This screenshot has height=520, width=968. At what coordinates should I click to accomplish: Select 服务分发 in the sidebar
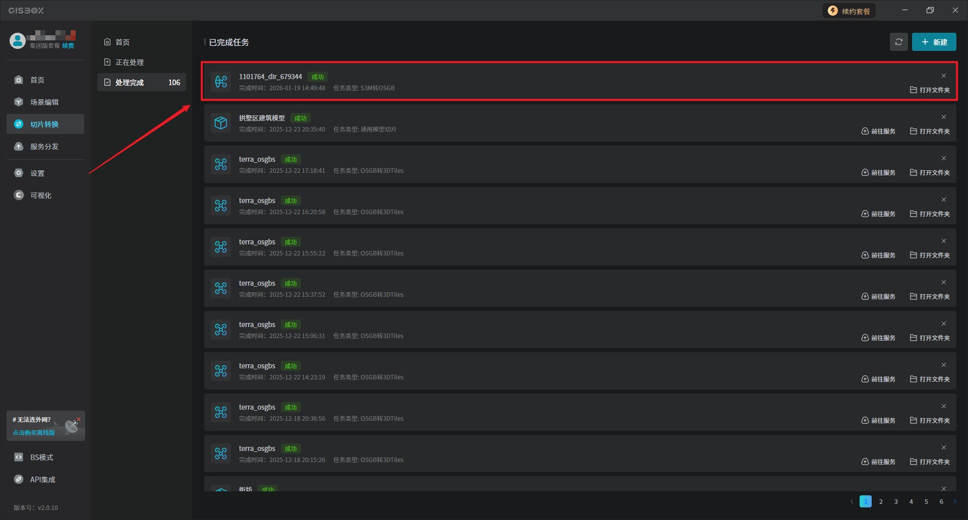[x=44, y=147]
